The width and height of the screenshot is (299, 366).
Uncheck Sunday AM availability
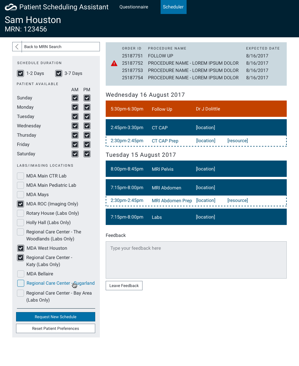(75, 98)
